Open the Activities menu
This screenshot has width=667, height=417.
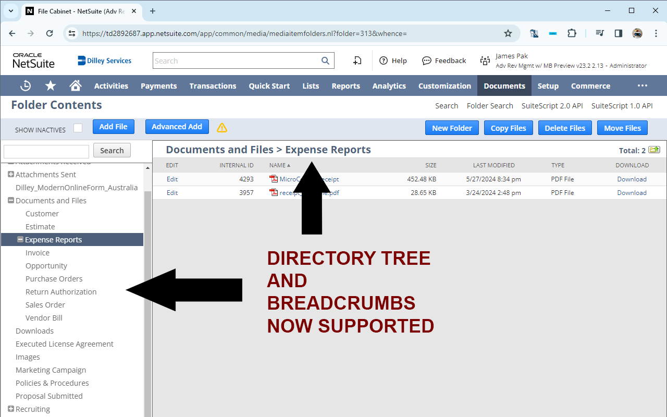click(111, 86)
